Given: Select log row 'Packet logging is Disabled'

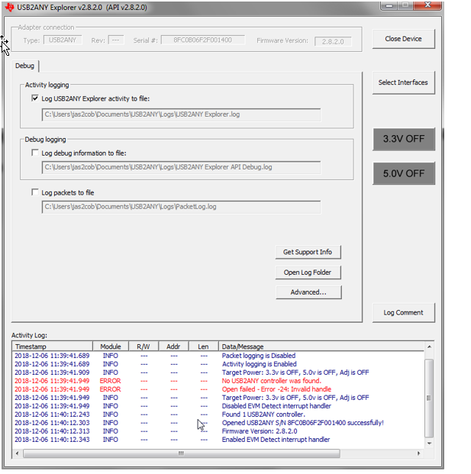Looking at the screenshot, I should pos(218,356).
